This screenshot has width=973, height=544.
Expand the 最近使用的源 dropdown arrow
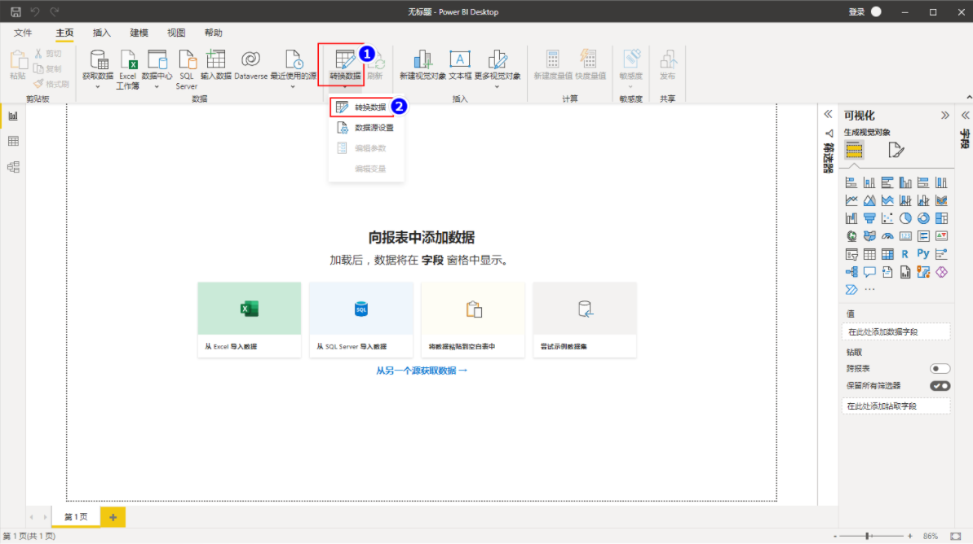293,87
